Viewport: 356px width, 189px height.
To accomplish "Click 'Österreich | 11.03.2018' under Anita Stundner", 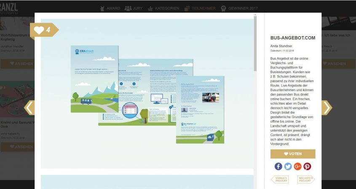I will point(282,51).
